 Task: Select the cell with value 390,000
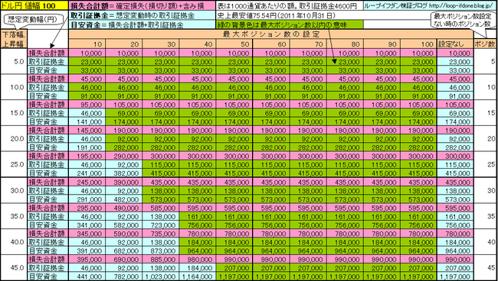pos(124,182)
